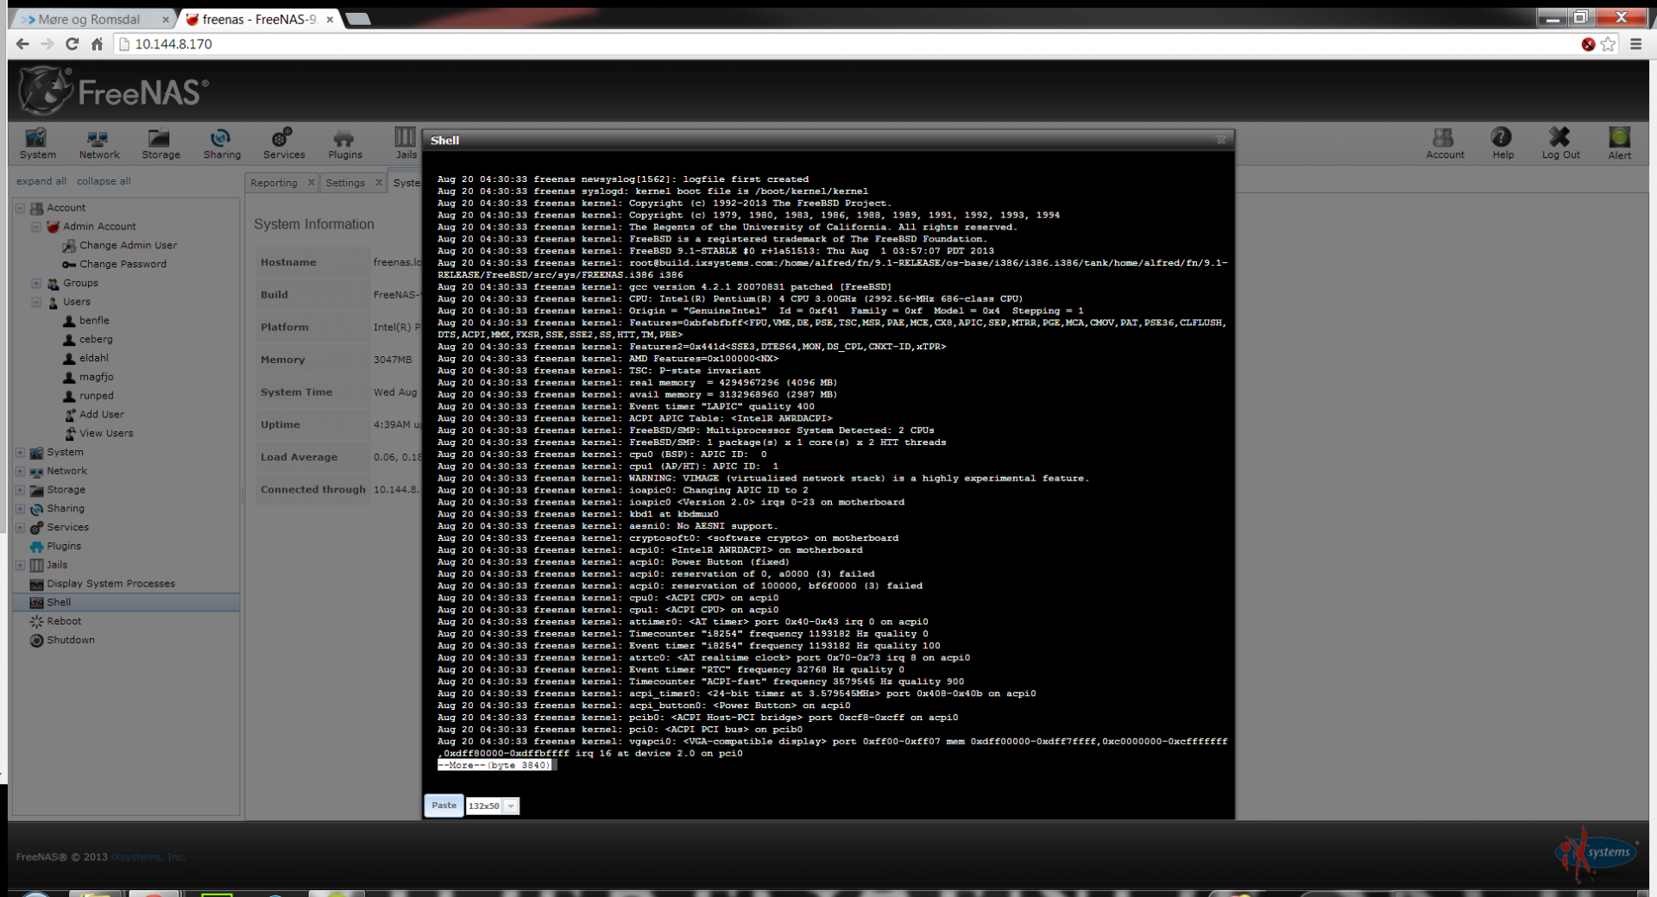1657x897 pixels.
Task: Open the Alert indicator icon
Action: [x=1619, y=143]
